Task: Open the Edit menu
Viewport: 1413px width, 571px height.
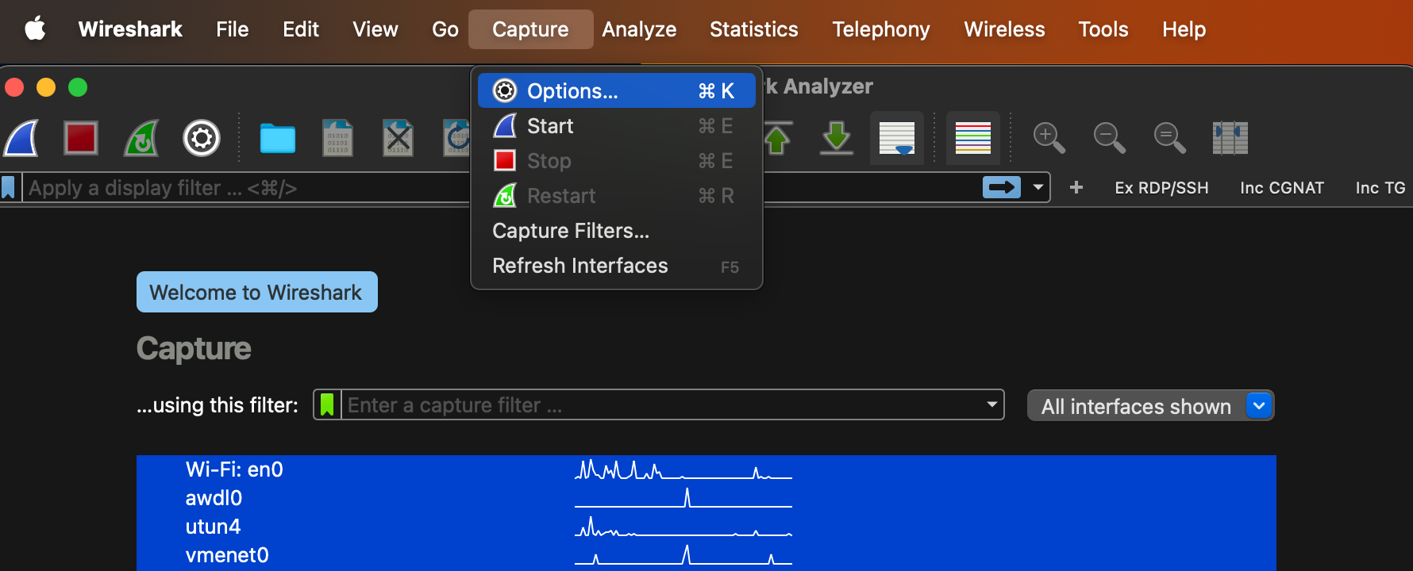Action: pyautogui.click(x=301, y=29)
